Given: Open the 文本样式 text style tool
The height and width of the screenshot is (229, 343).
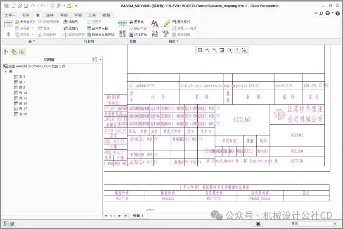Looking at the screenshot, I should click(x=155, y=28).
